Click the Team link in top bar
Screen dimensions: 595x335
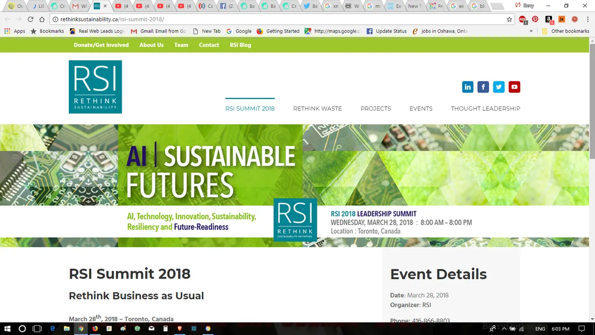coord(181,45)
